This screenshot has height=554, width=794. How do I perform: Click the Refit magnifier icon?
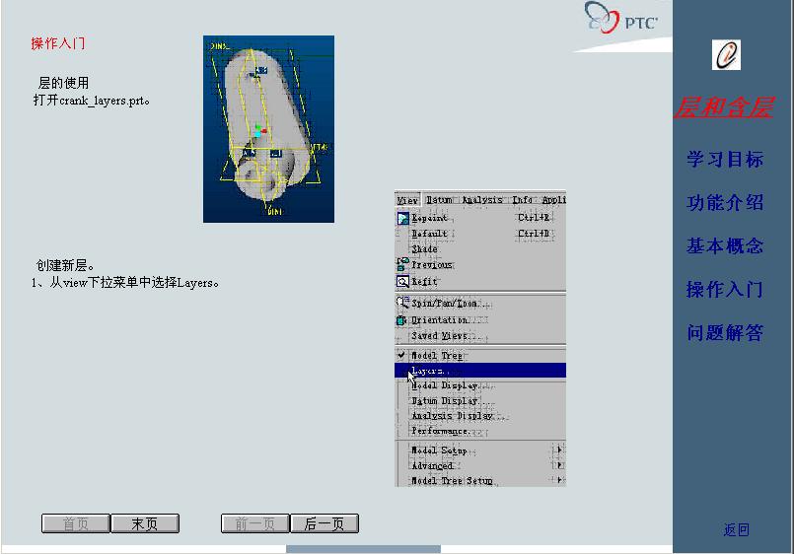click(x=402, y=281)
